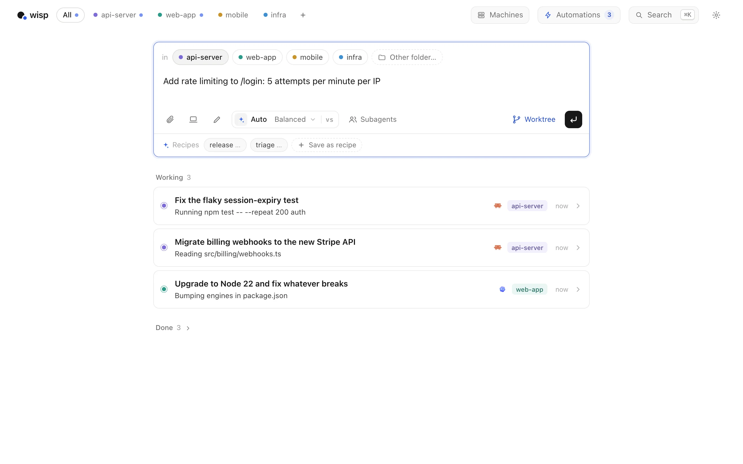Attach a file with the paperclip icon
This screenshot has height=464, width=743.
[x=170, y=119]
